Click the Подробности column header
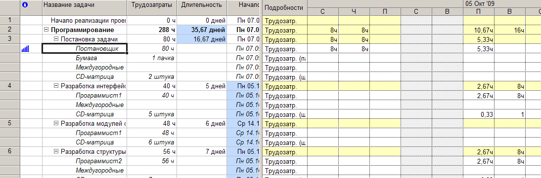This screenshot has height=178, width=541. pos(285,7)
